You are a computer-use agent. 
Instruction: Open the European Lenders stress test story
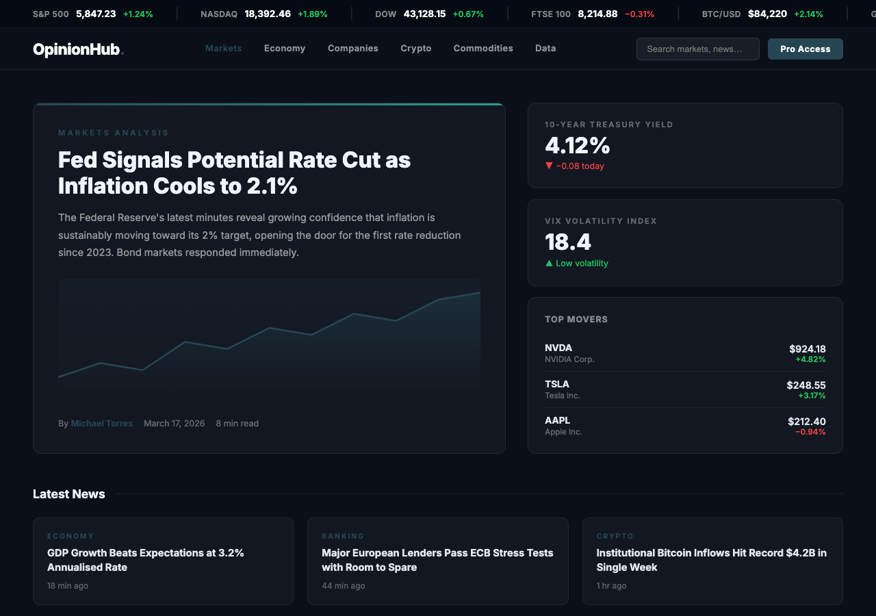coord(437,561)
